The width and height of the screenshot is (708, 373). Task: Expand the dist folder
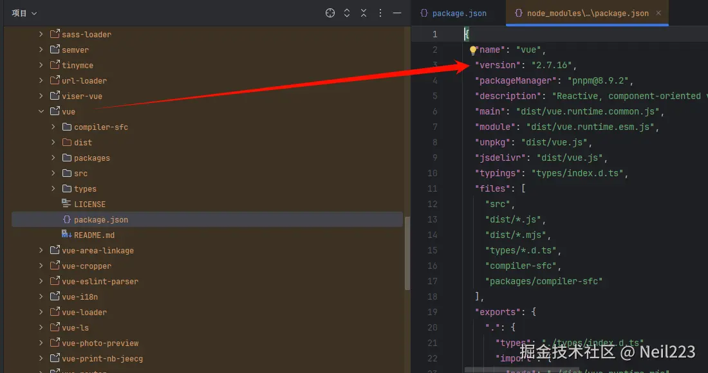click(x=53, y=142)
